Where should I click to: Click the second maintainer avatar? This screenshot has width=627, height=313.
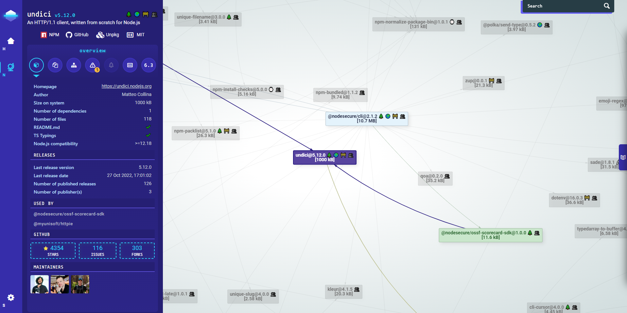coord(60,284)
